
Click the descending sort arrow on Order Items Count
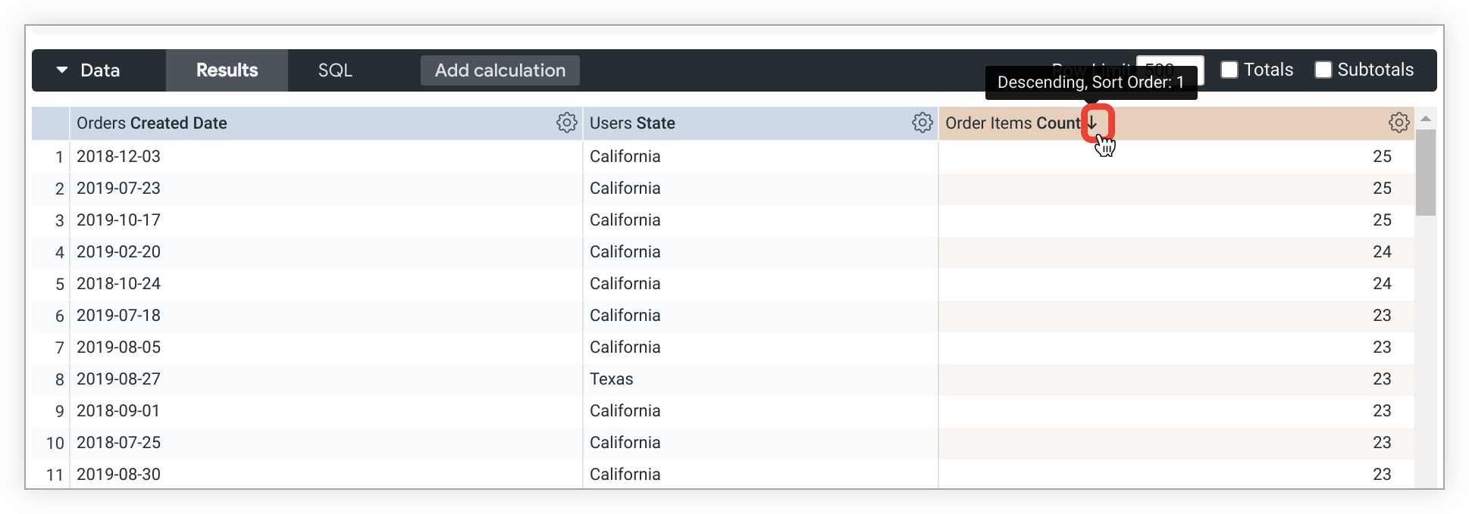[x=1092, y=123]
